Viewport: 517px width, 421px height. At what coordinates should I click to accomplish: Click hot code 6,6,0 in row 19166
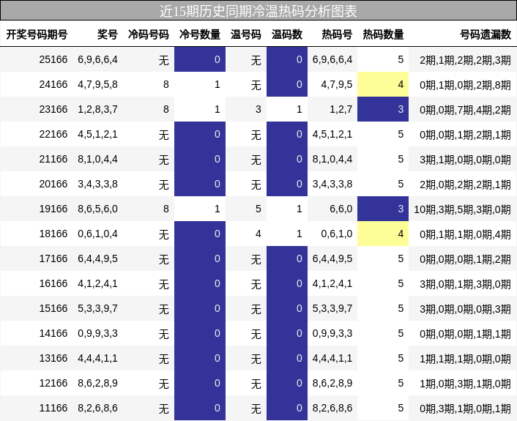tap(341, 209)
